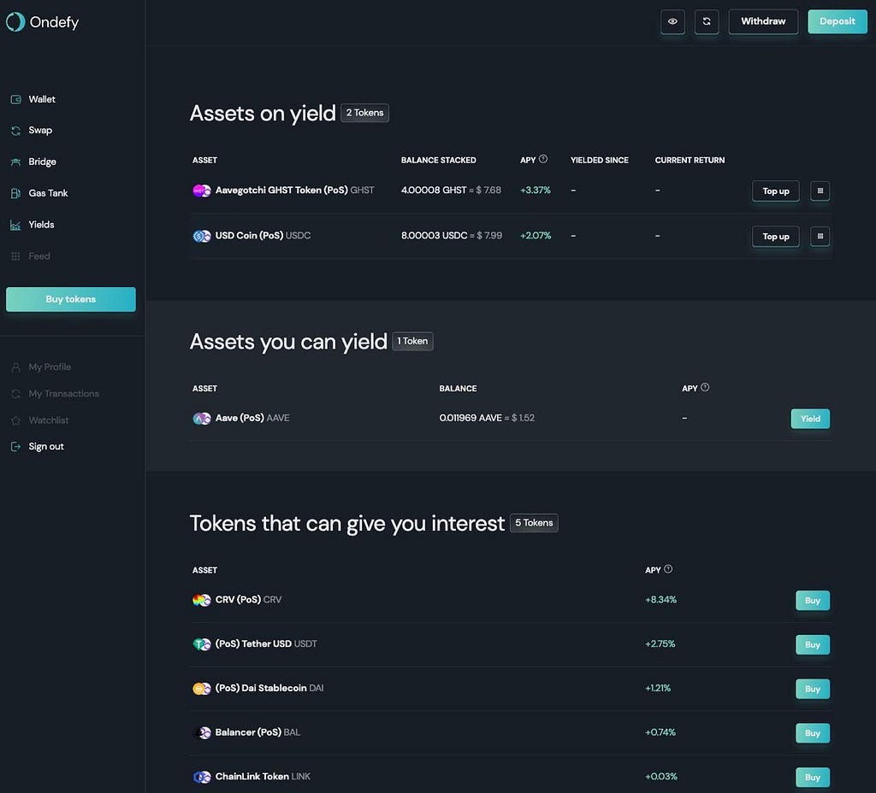Click the USD Coin (PoS) asset name
This screenshot has width=876, height=793.
click(249, 236)
